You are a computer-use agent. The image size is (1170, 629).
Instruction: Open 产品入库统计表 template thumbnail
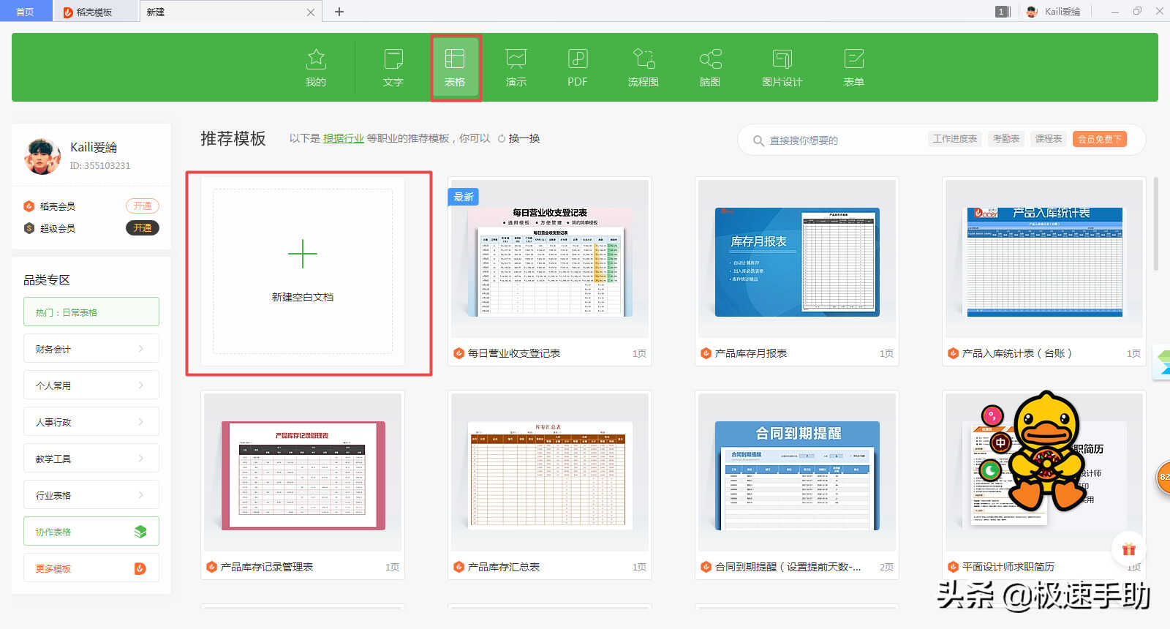[x=1044, y=259]
